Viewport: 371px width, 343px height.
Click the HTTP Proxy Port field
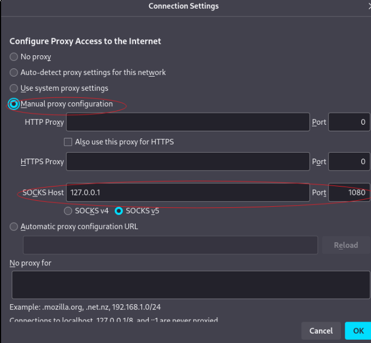pos(349,122)
